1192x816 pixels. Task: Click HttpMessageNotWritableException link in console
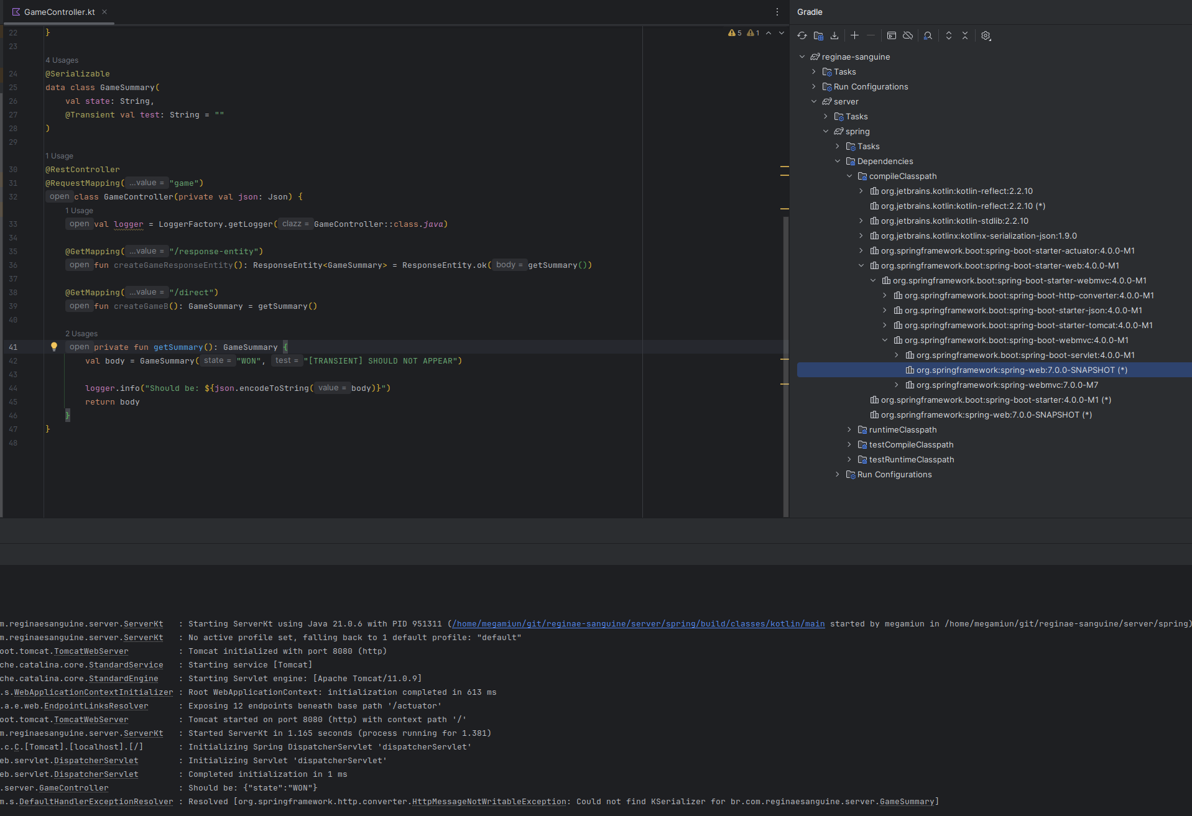tap(489, 802)
